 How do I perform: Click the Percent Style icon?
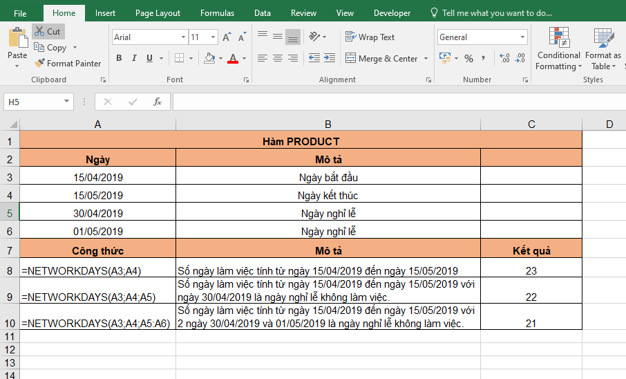(468, 59)
